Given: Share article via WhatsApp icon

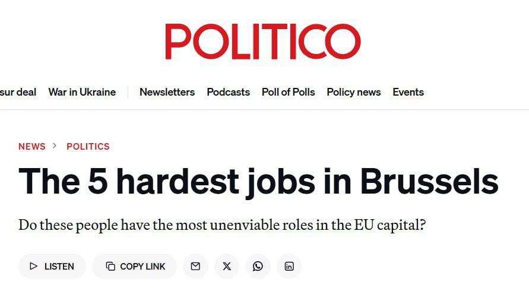Looking at the screenshot, I should pyautogui.click(x=258, y=266).
